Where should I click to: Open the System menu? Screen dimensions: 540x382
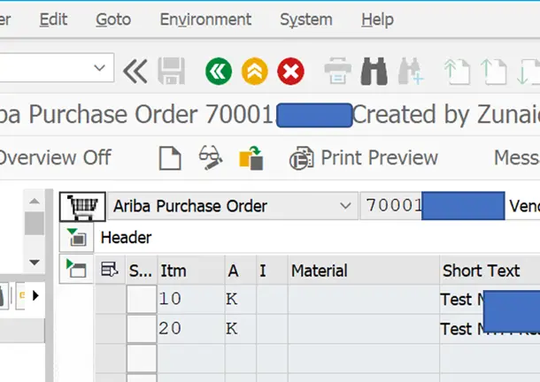point(306,19)
